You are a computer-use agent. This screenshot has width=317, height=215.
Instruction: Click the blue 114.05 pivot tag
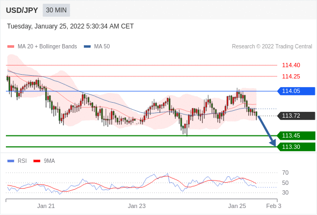pyautogui.click(x=296, y=91)
